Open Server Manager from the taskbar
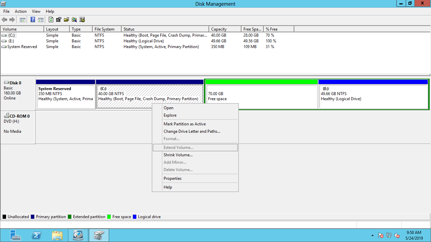The height and width of the screenshot is (242, 431). [15, 235]
